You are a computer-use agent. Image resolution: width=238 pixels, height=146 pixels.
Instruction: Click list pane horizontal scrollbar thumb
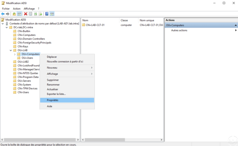coord(105,140)
